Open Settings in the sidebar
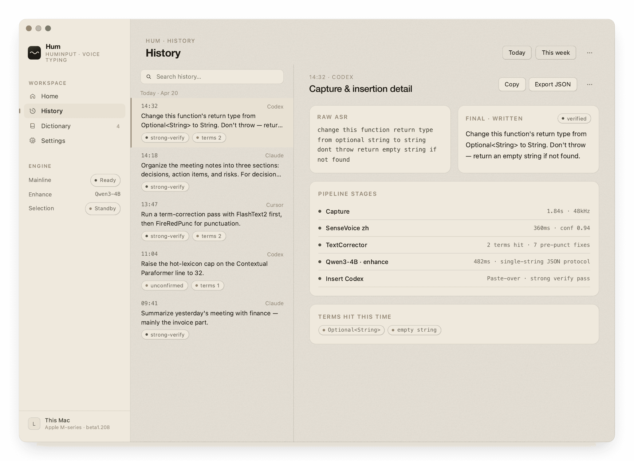The height and width of the screenshot is (461, 634). coord(75,141)
